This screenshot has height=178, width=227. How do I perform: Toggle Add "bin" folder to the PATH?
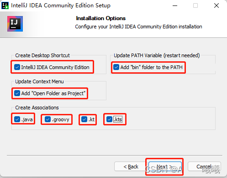tap(116, 67)
